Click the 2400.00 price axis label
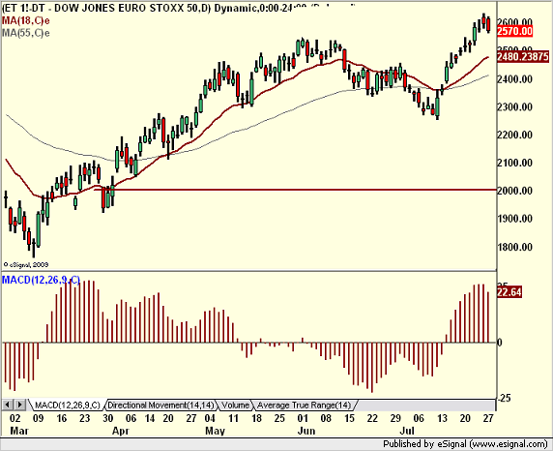Screen dimensions: 553x451 click(514, 79)
